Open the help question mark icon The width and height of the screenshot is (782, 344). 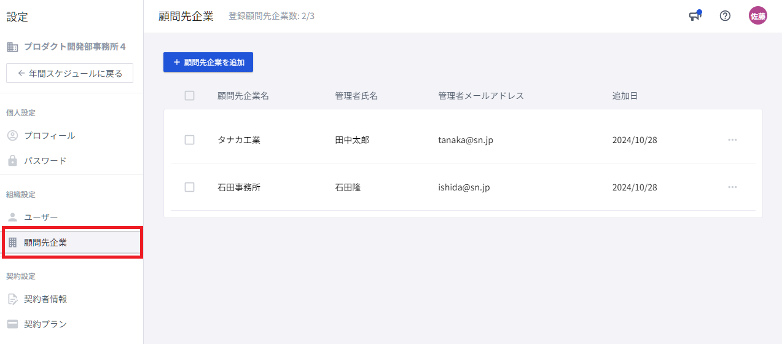click(x=725, y=16)
